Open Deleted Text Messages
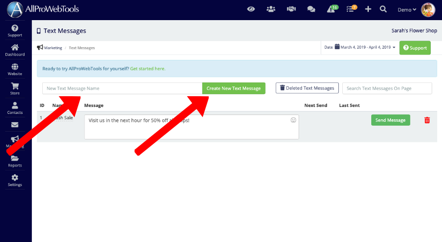 click(307, 88)
